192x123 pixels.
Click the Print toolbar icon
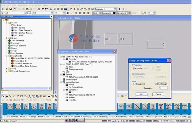39,9
